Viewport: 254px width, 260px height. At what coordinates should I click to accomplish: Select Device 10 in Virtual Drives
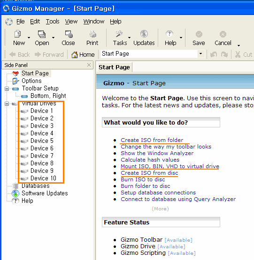(43, 178)
